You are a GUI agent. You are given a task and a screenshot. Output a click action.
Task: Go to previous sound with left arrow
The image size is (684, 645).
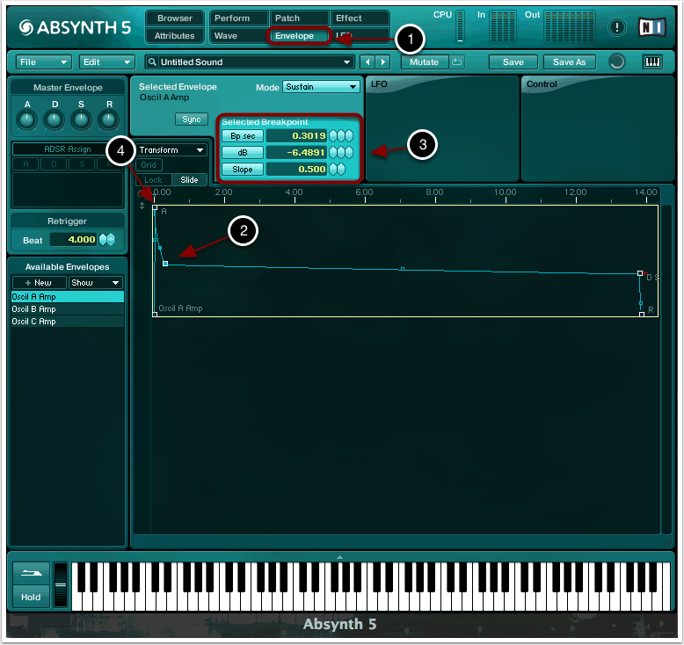pyautogui.click(x=367, y=62)
